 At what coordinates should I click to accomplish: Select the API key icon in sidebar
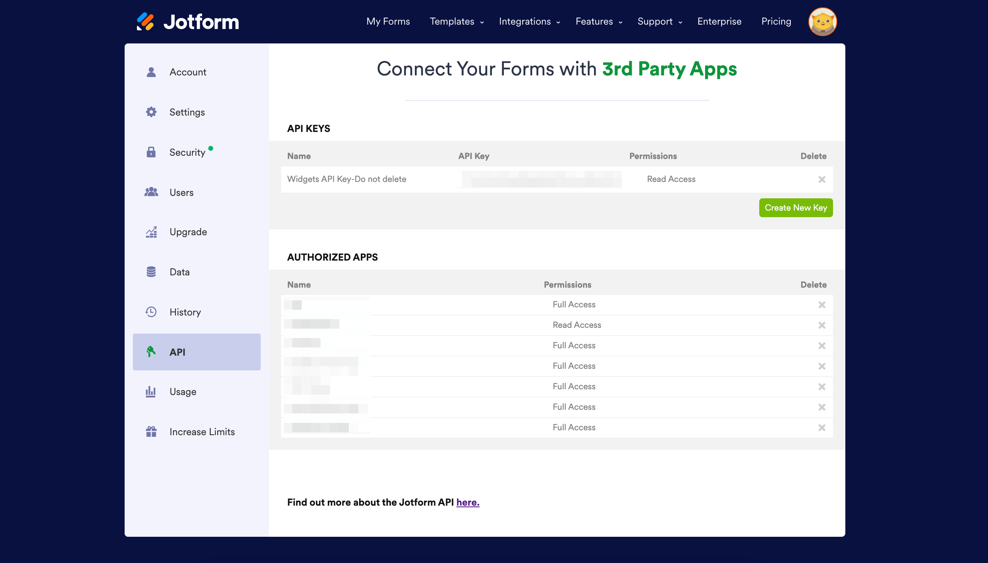click(x=151, y=352)
